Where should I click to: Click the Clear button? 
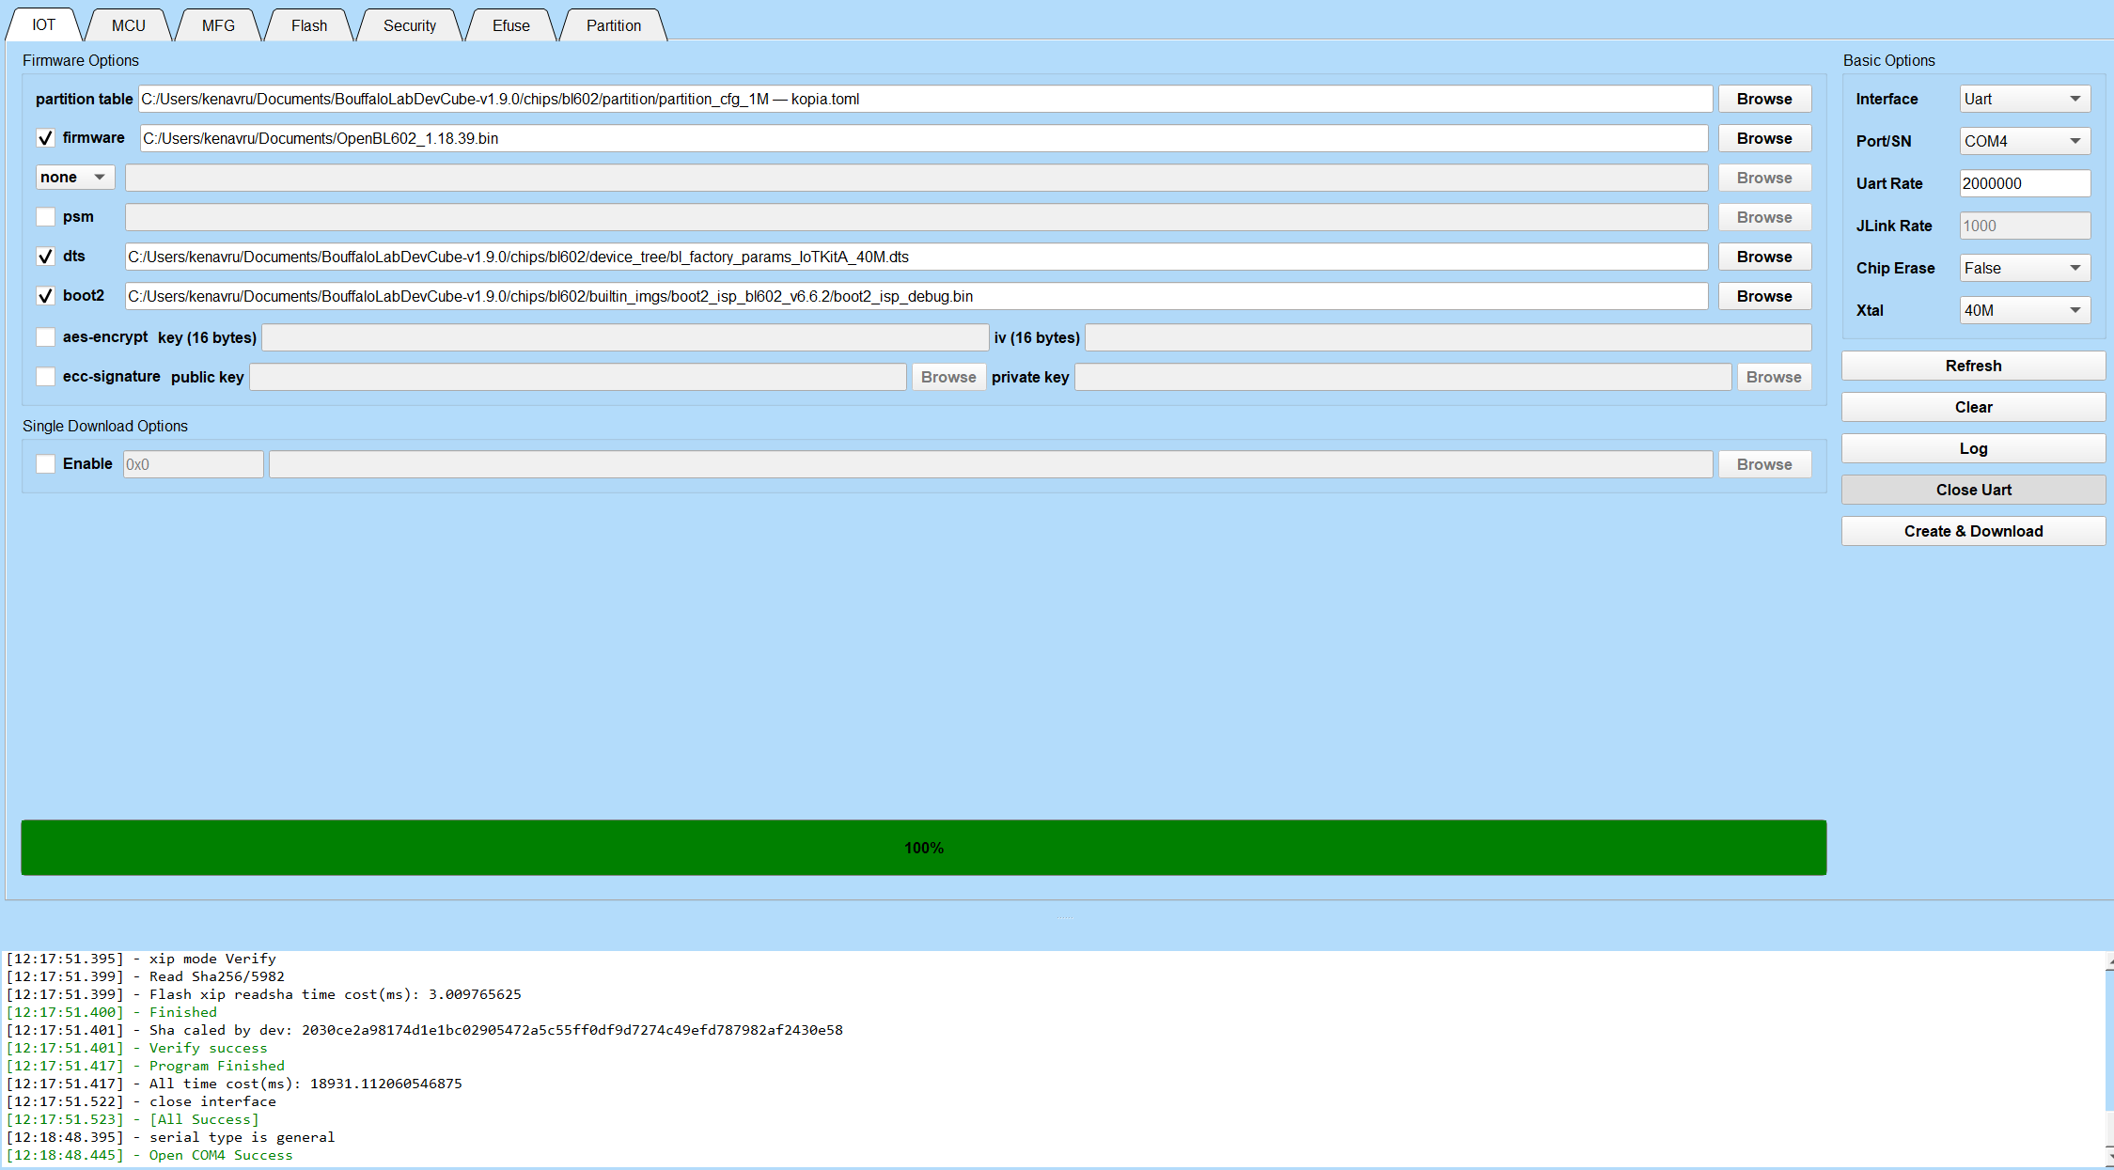coord(1973,407)
